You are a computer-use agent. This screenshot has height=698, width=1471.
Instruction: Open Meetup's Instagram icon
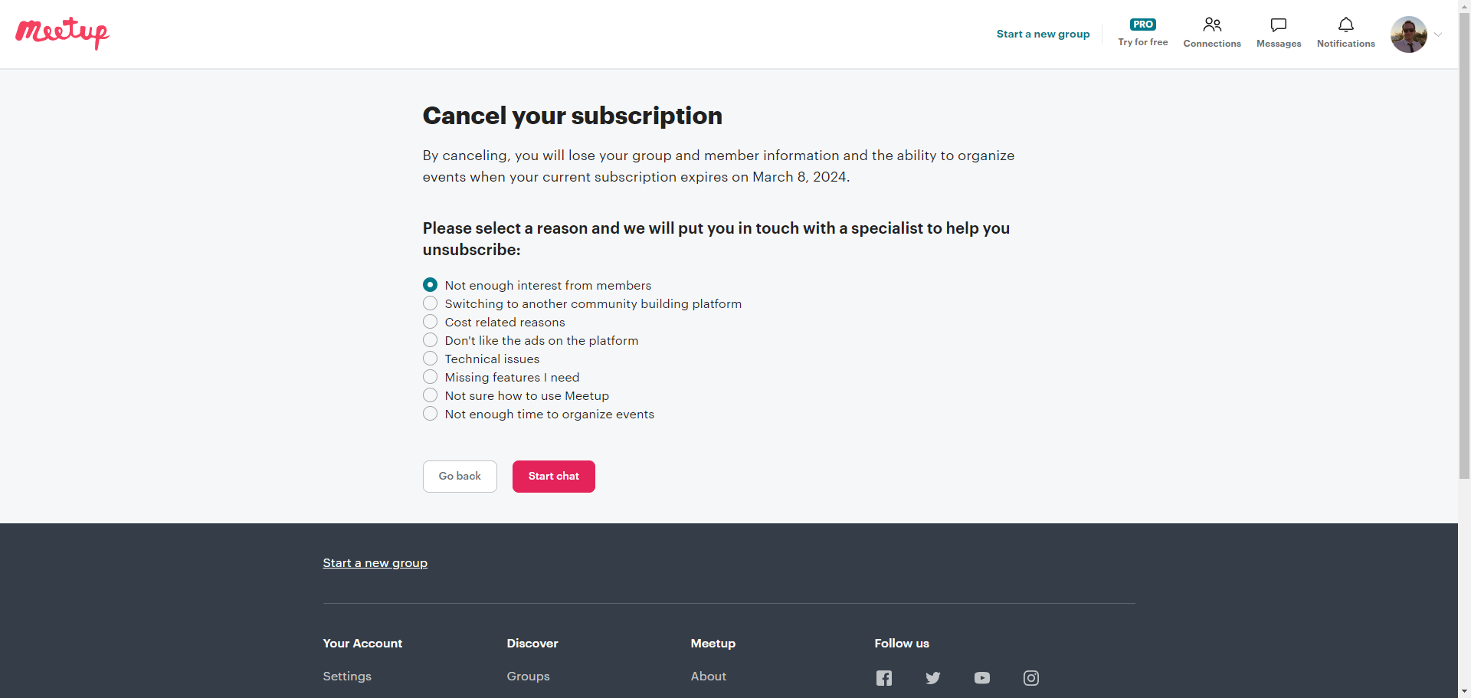point(1030,678)
